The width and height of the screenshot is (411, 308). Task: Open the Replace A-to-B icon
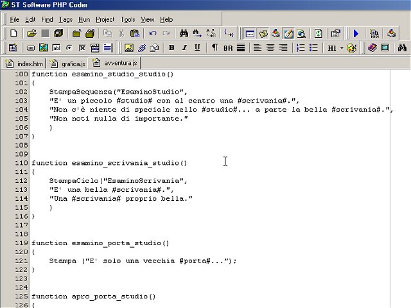[x=211, y=33]
